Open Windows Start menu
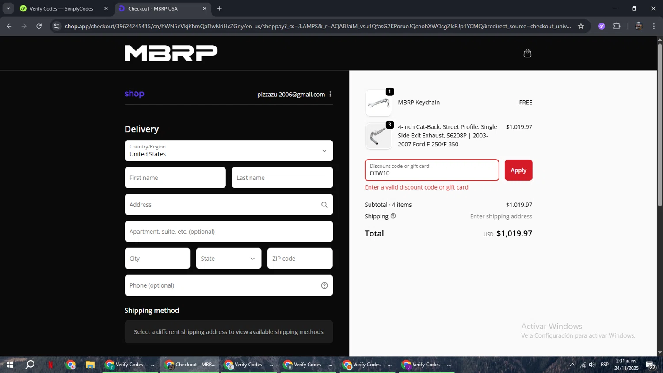 (10, 365)
